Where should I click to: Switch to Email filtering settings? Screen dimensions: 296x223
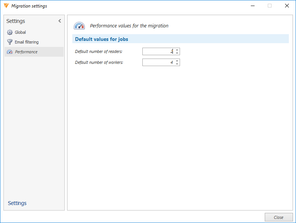point(26,42)
